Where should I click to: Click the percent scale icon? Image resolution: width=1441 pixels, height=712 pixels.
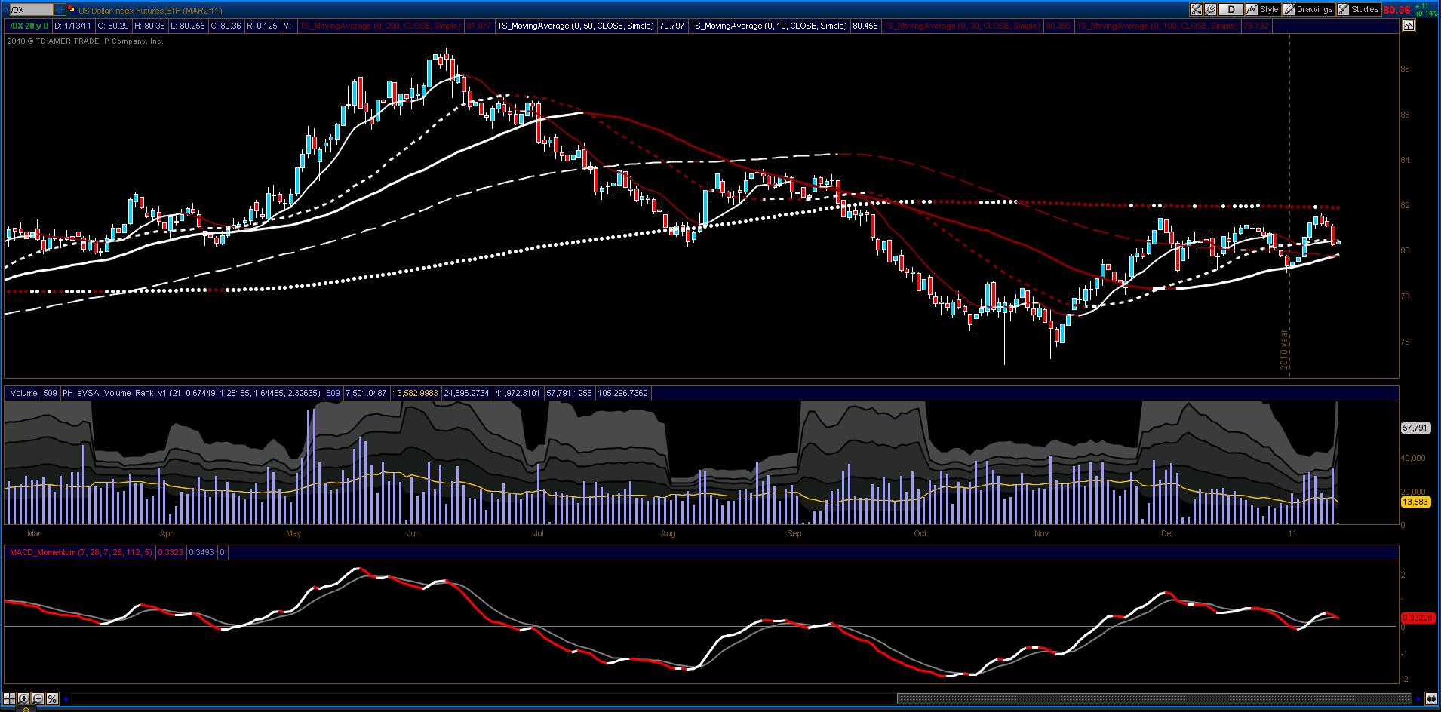tap(52, 698)
